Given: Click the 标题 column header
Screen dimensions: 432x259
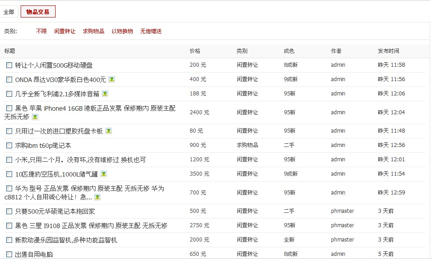Looking at the screenshot, I should [9, 51].
